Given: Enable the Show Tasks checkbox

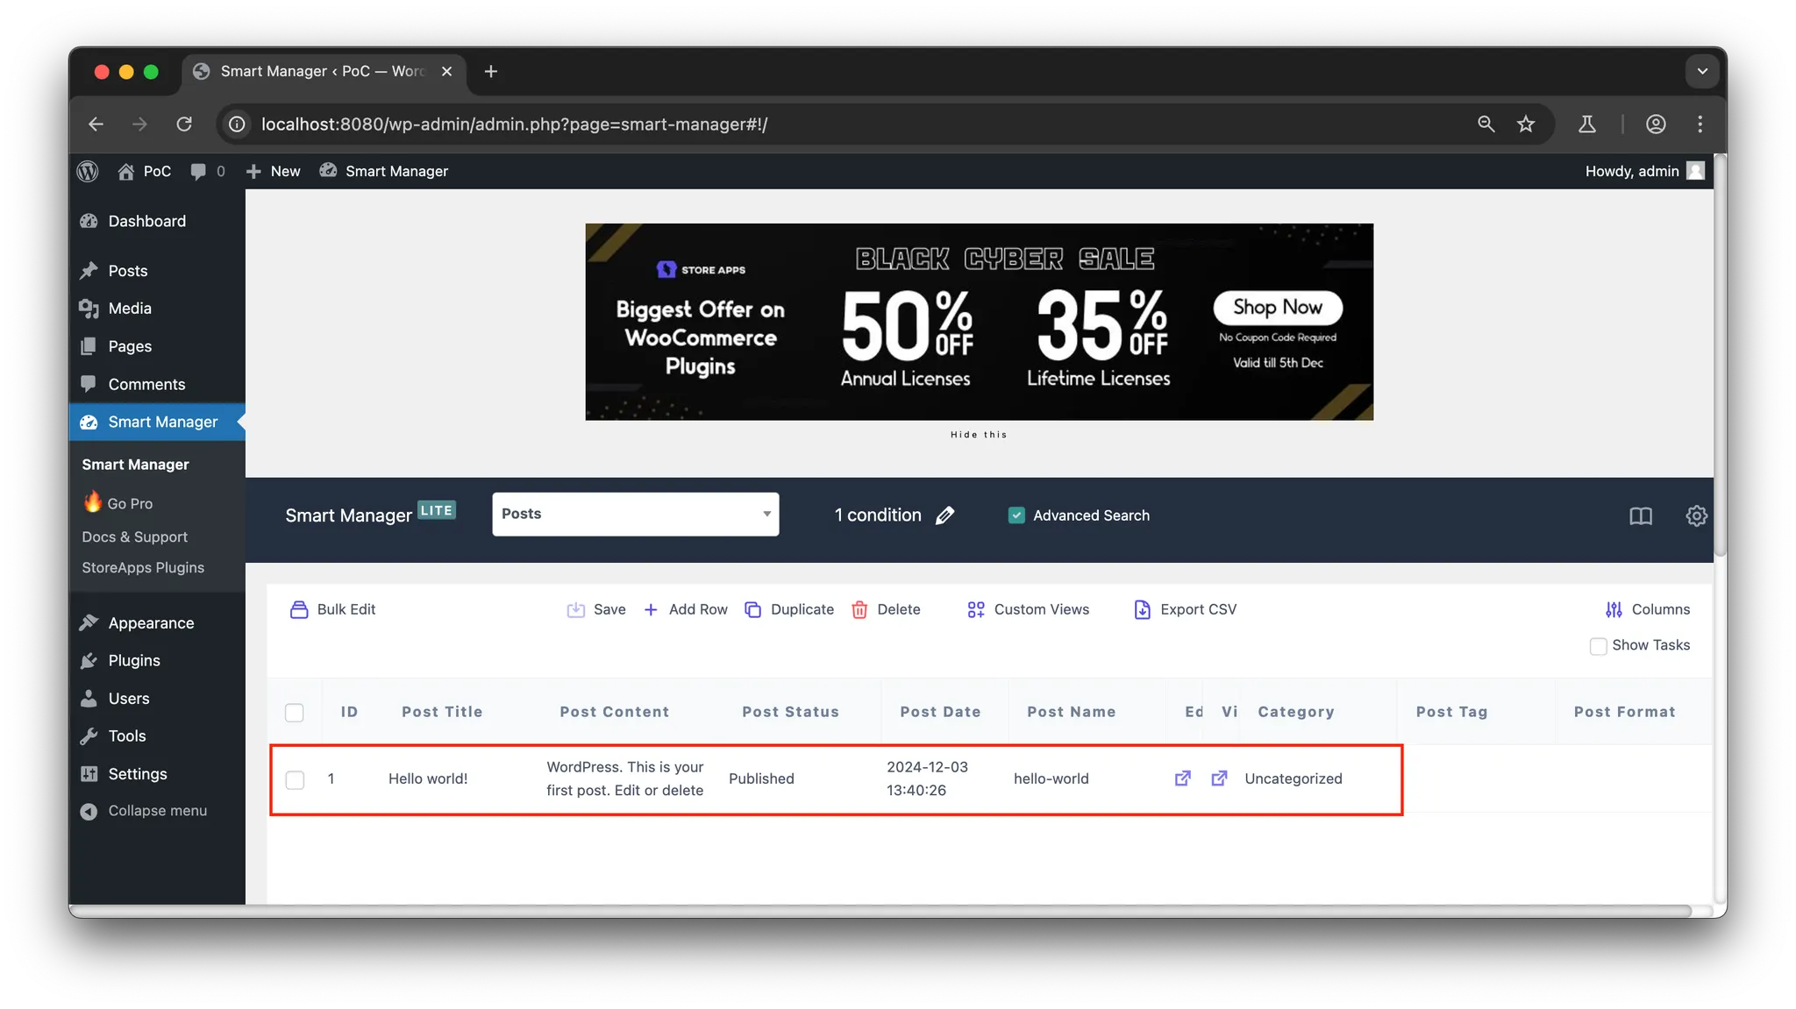Looking at the screenshot, I should [x=1598, y=646].
